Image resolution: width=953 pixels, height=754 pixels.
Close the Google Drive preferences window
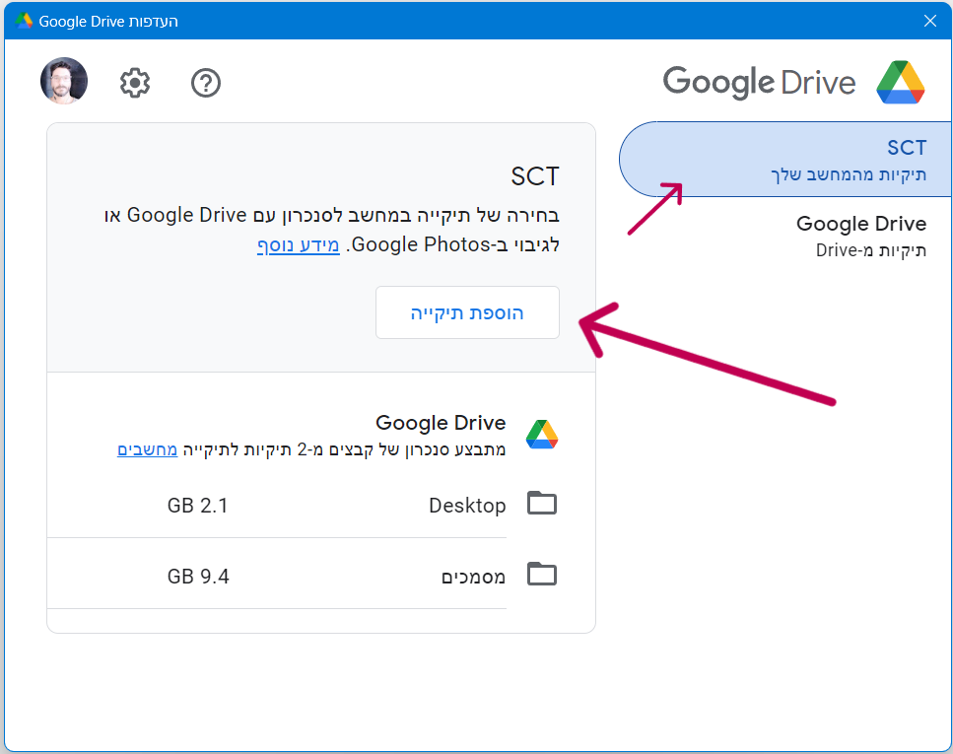[930, 21]
